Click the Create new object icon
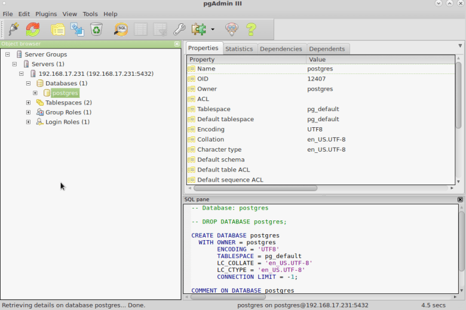466x310 pixels. point(77,29)
